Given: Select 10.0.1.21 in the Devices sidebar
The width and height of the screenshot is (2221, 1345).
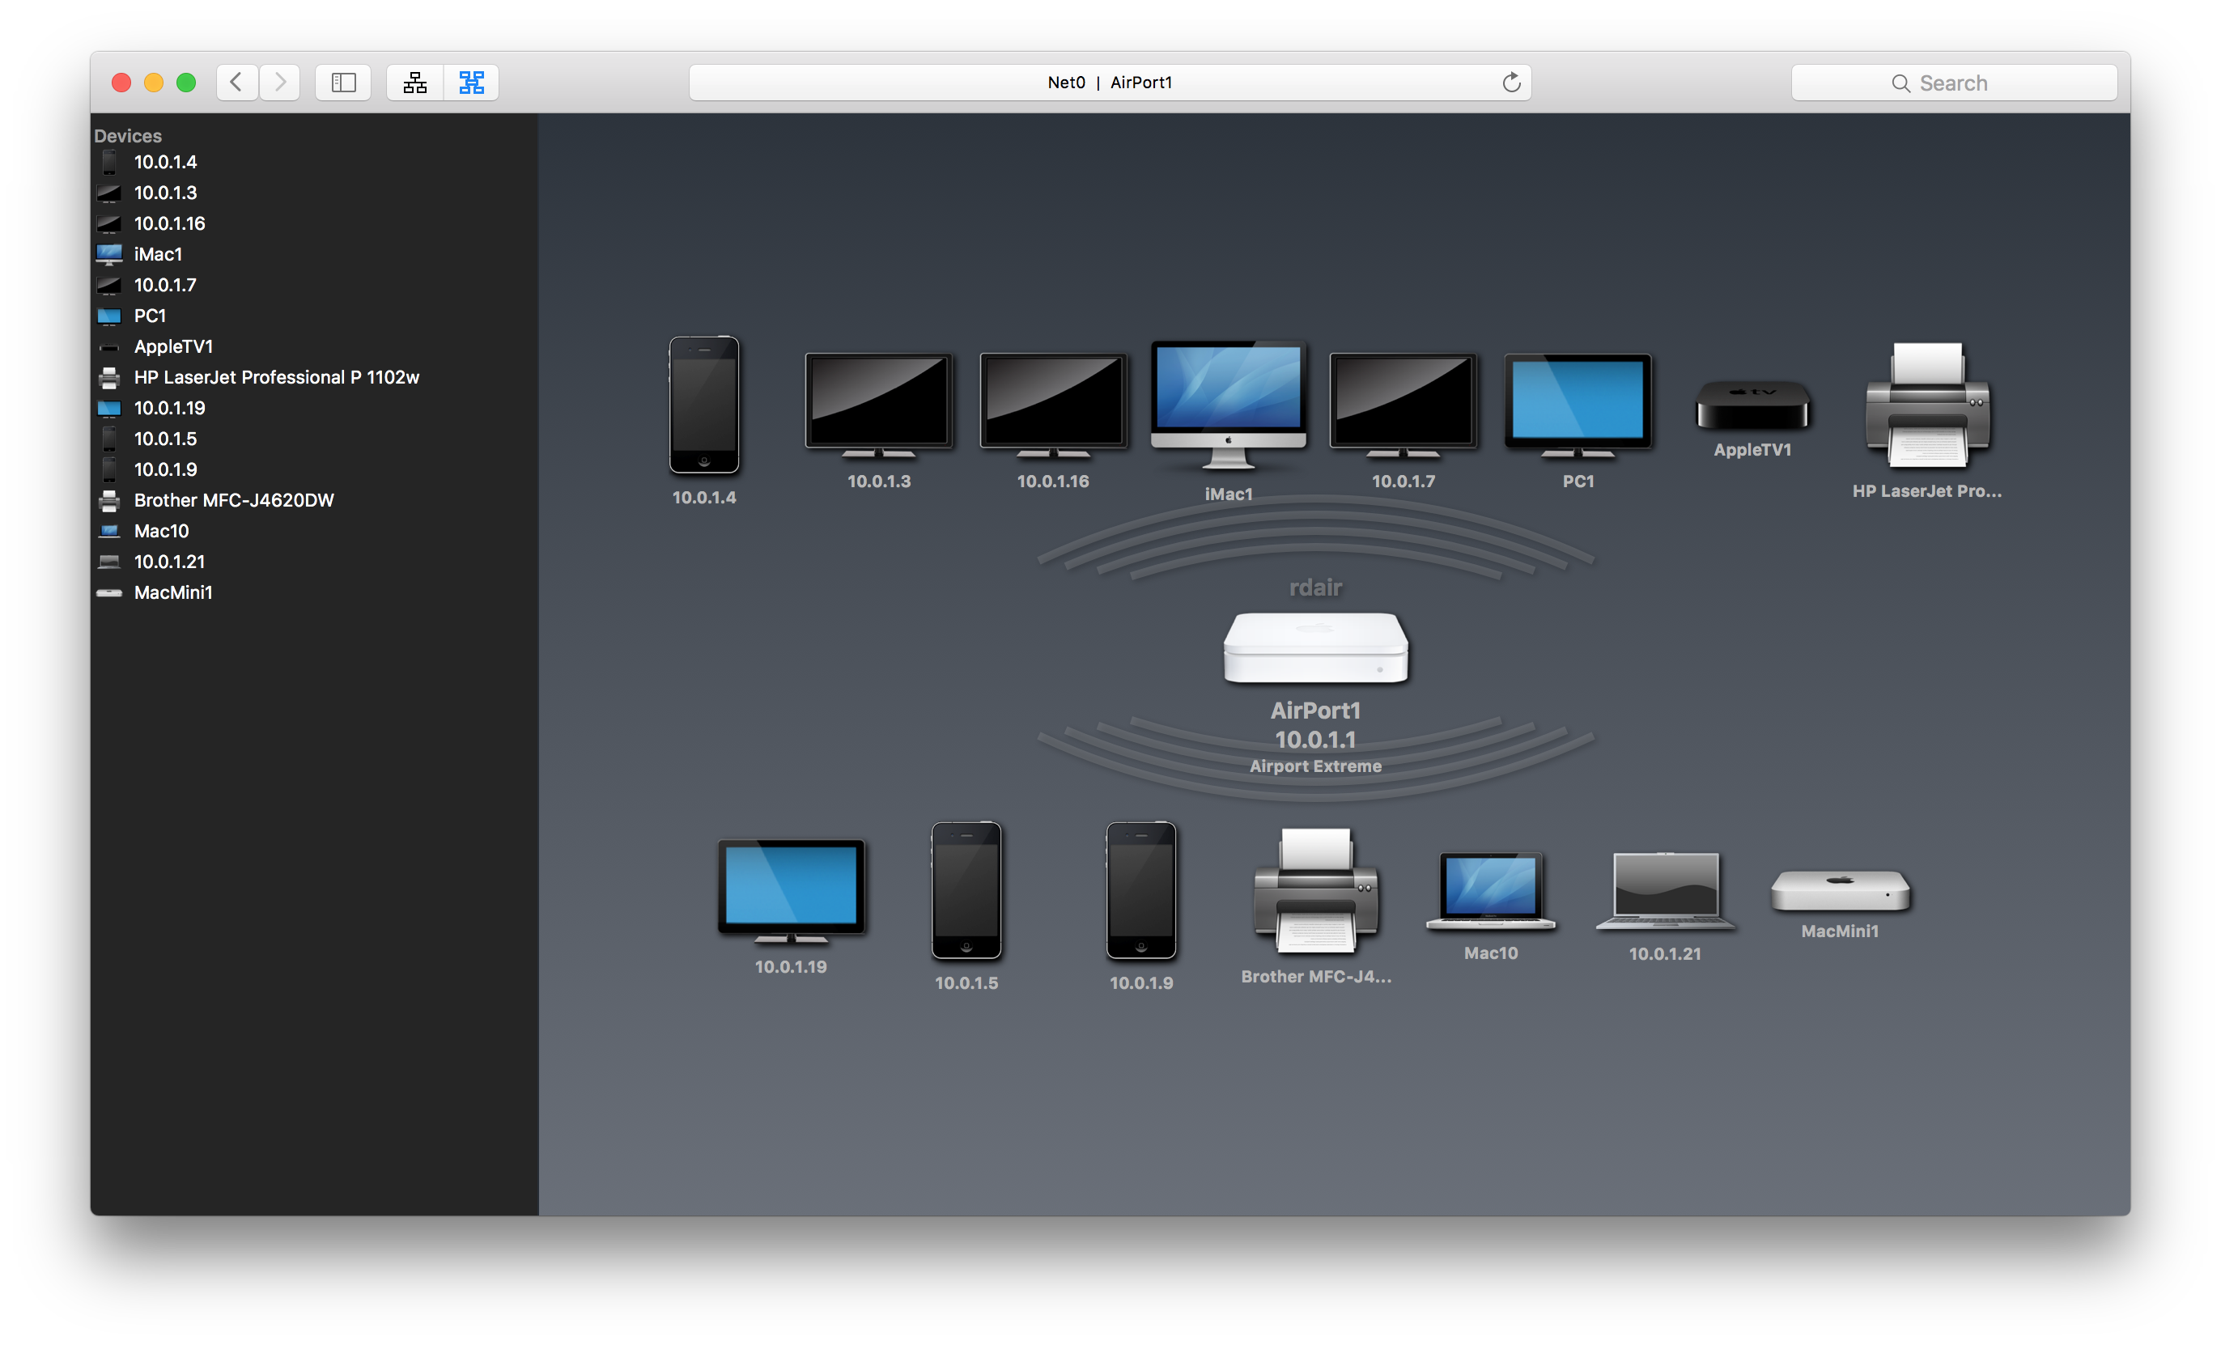Looking at the screenshot, I should (169, 562).
